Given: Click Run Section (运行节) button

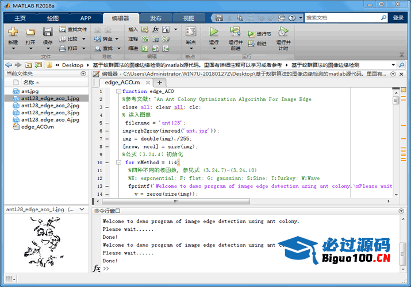Looking at the screenshot, I should click(259, 34).
